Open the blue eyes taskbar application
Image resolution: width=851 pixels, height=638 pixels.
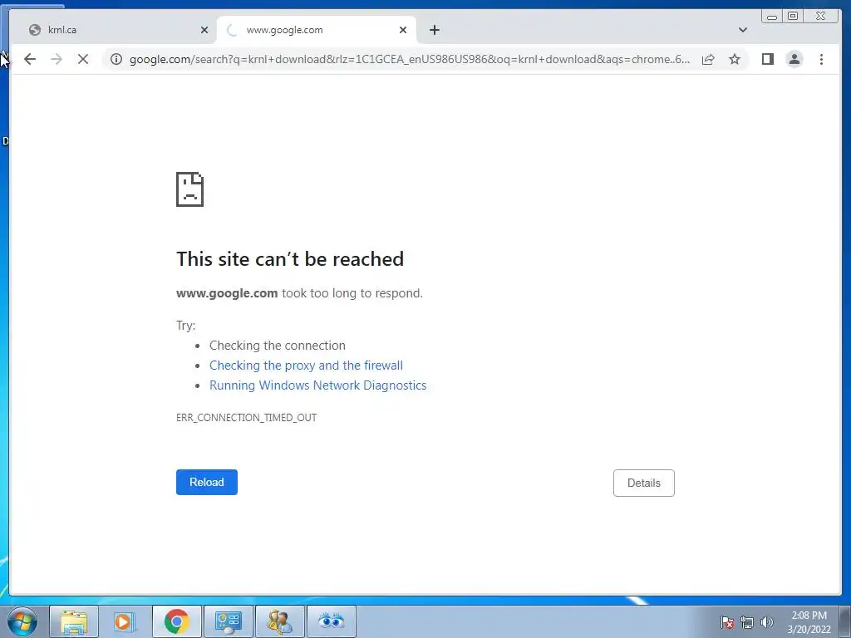[x=332, y=621]
